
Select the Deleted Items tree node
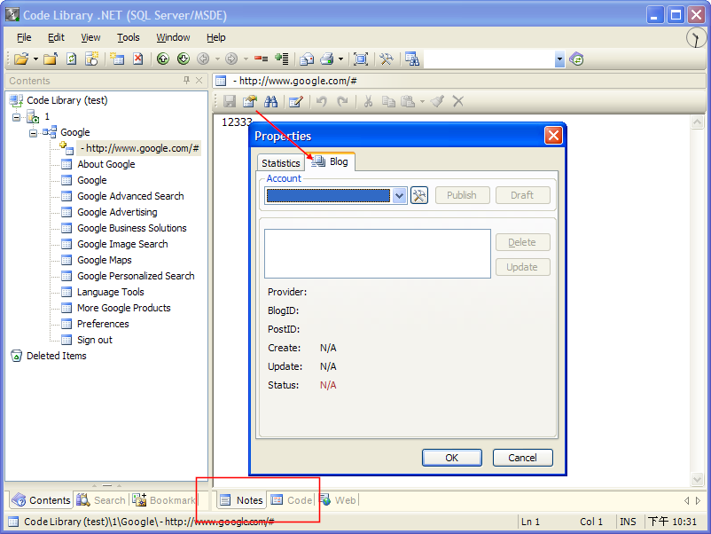click(56, 356)
